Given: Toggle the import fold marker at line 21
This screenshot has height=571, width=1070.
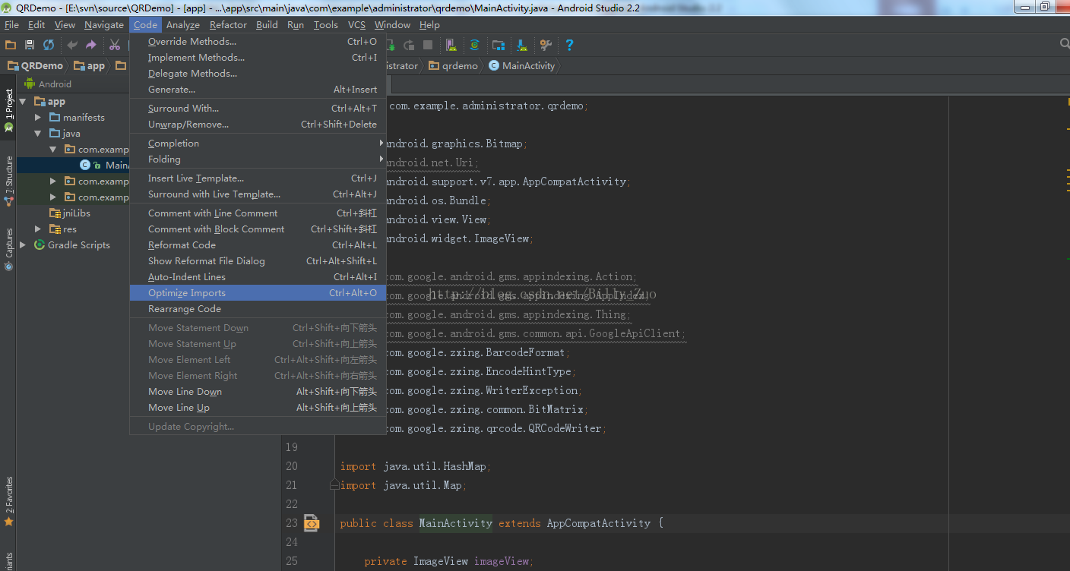Looking at the screenshot, I should [334, 484].
